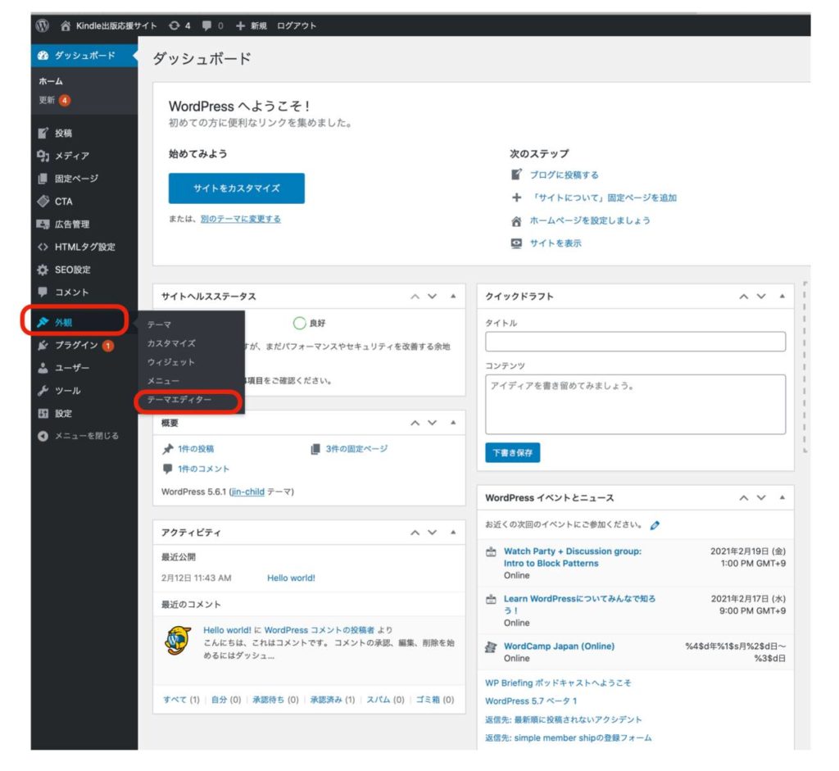Click the WordPress logo in admin bar
The width and height of the screenshot is (839, 771).
pyautogui.click(x=43, y=25)
